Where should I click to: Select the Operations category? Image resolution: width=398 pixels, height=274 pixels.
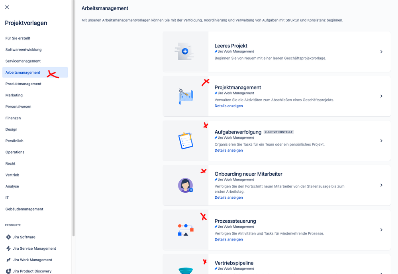(35, 152)
